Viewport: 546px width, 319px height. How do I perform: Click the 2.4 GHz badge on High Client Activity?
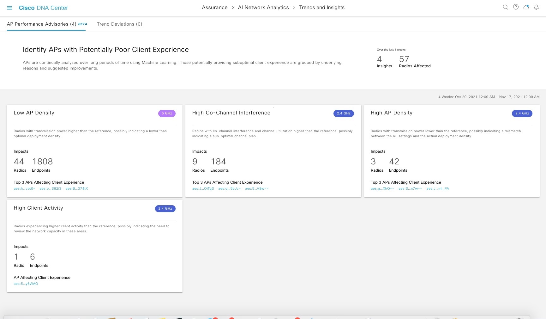(x=165, y=208)
